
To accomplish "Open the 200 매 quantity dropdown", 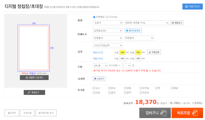I will pyautogui.click(x=100, y=66).
